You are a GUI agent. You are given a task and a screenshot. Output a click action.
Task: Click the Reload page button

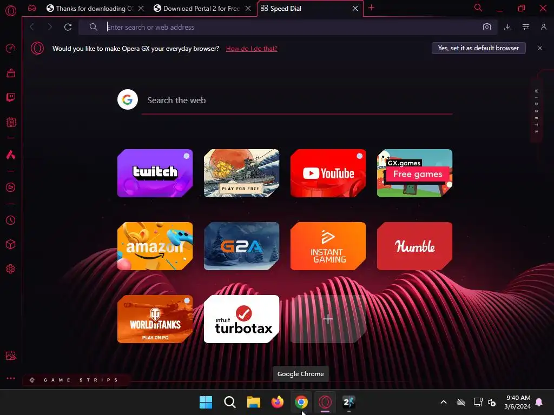[68, 27]
